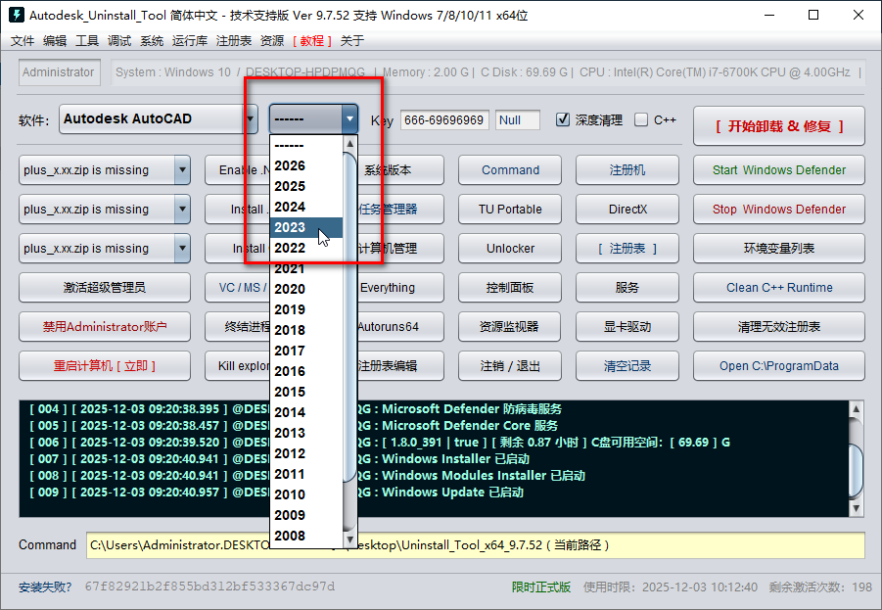The width and height of the screenshot is (882, 610).
Task: Select 2022 from the year list
Action: (305, 248)
